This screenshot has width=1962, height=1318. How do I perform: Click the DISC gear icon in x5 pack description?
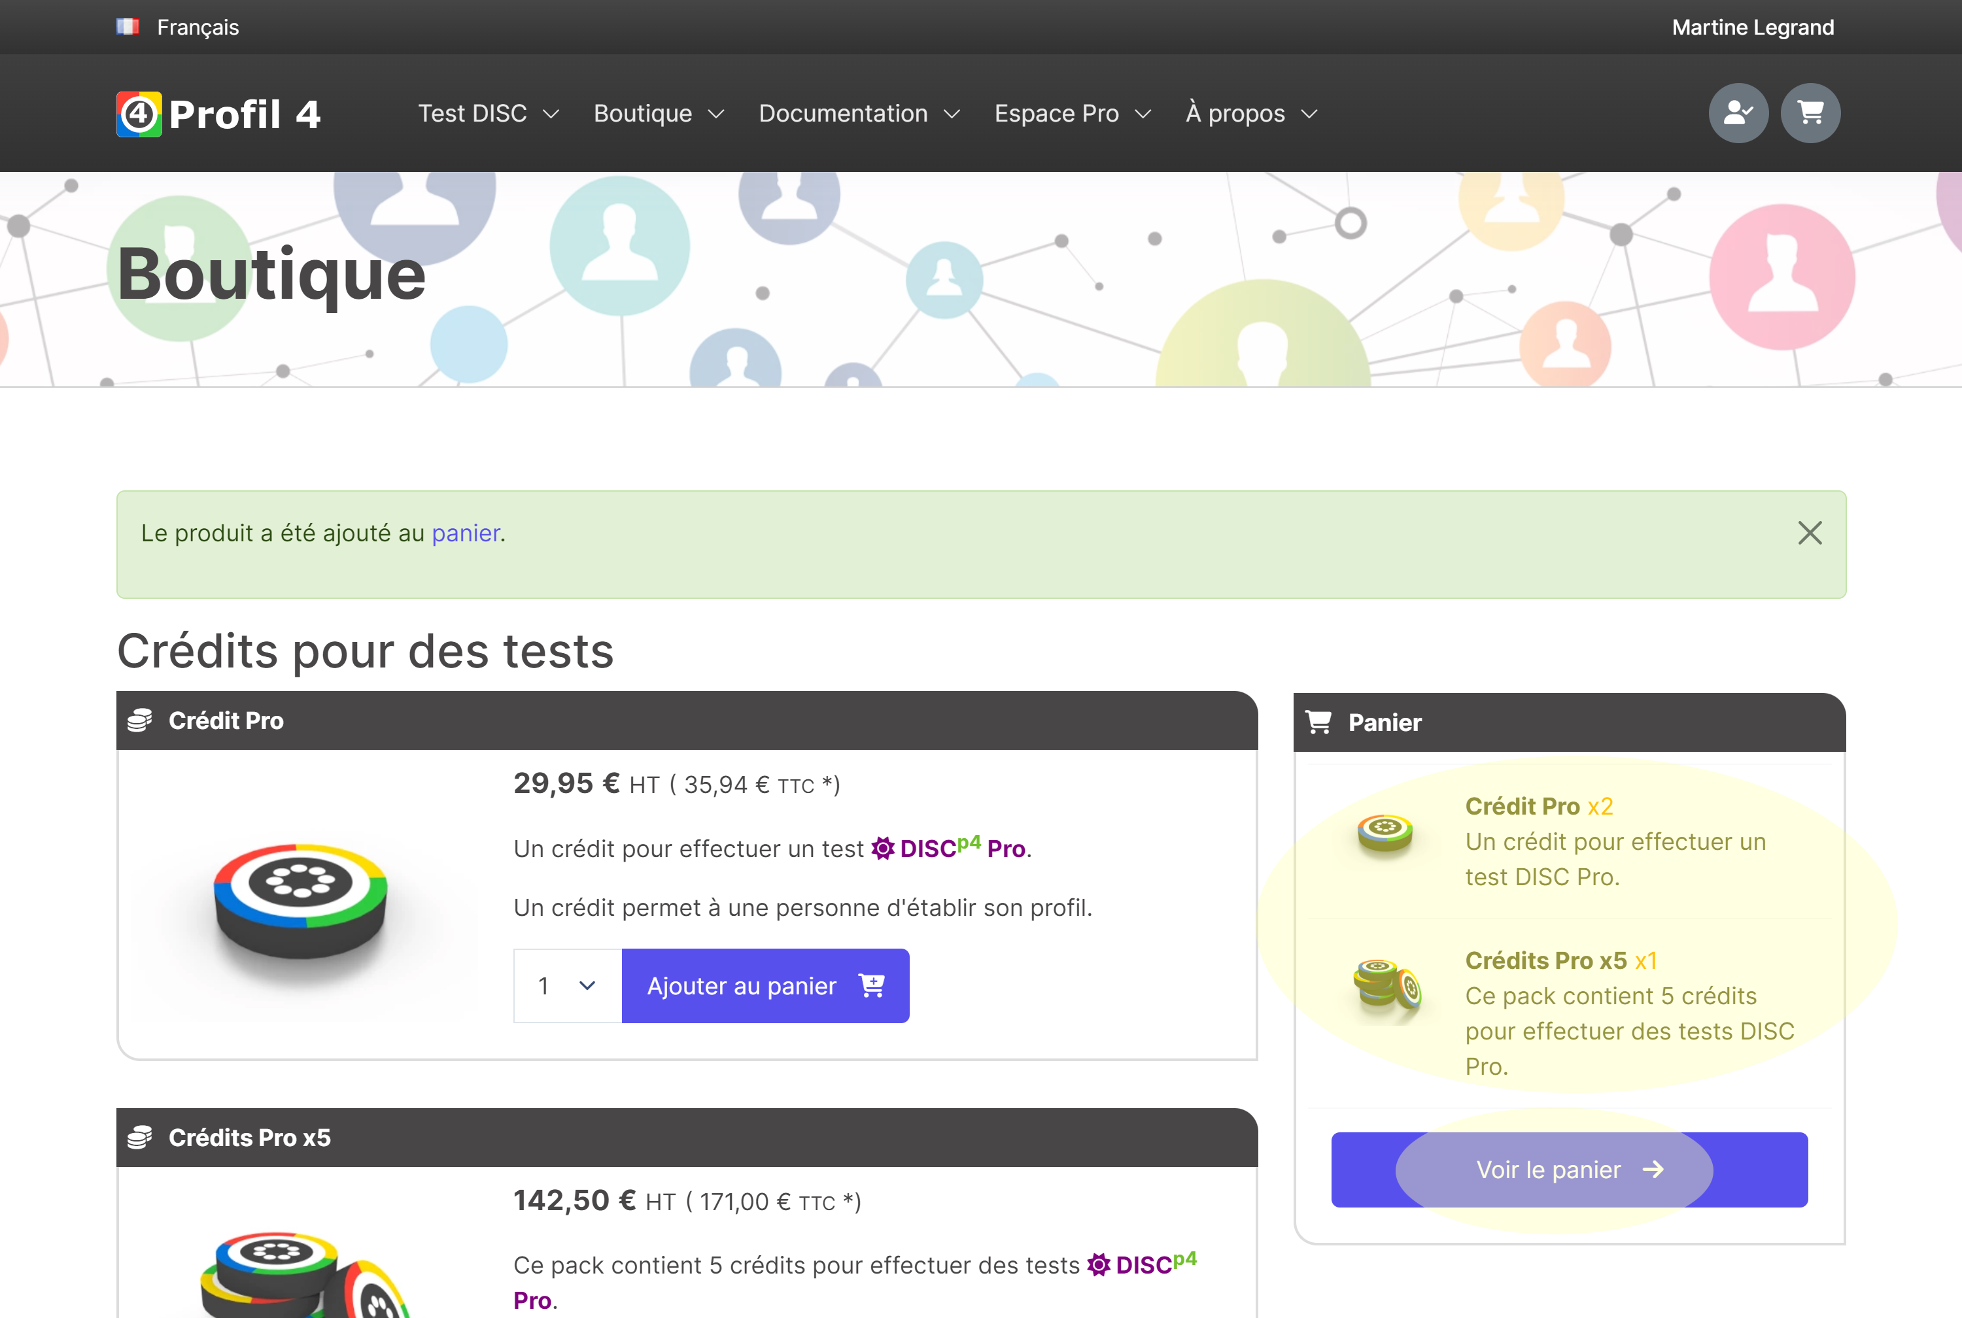(x=1098, y=1264)
